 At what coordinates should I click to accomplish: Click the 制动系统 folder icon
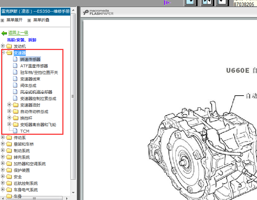[x=9, y=150]
